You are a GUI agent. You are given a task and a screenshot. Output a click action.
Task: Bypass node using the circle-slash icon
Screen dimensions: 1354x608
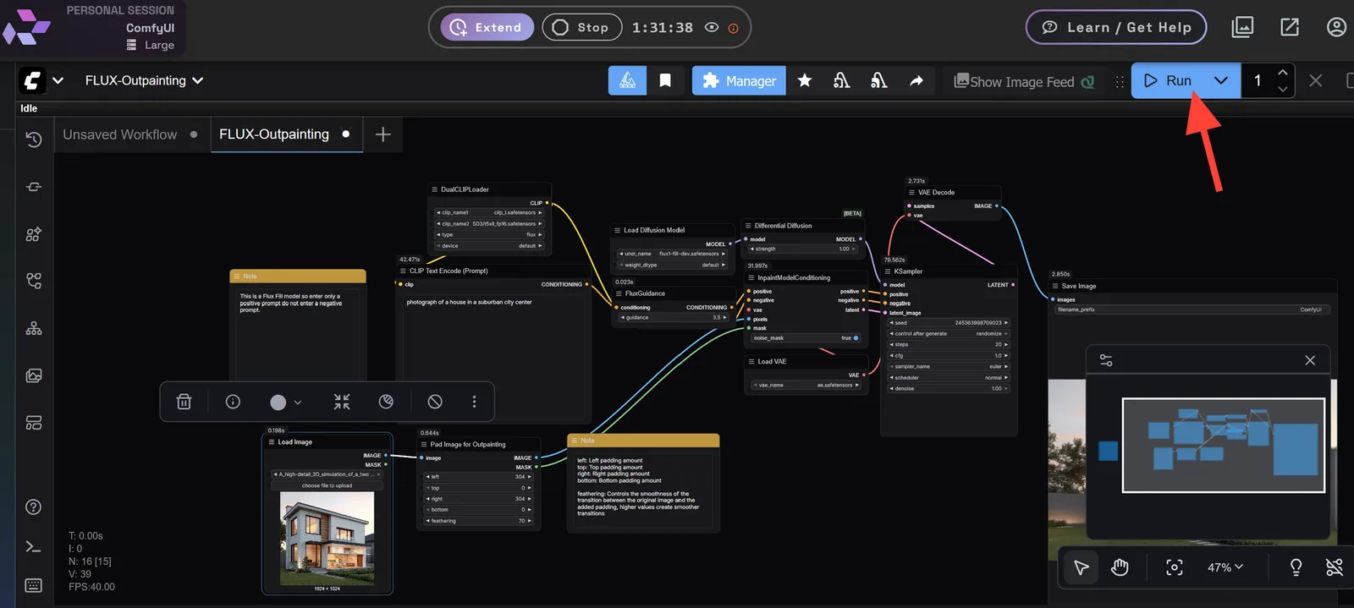tap(435, 402)
